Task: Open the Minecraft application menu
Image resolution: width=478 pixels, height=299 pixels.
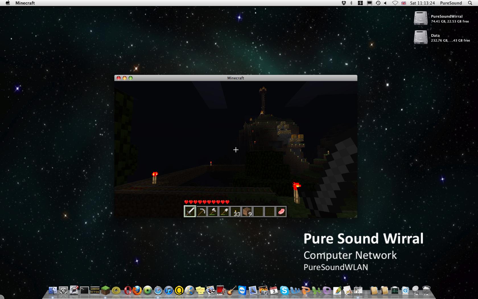Action: 25,3
